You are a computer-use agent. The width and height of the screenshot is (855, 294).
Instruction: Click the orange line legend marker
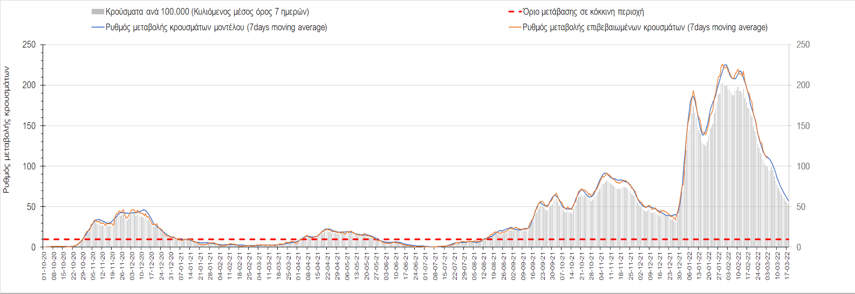515,27
